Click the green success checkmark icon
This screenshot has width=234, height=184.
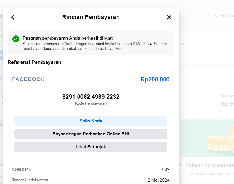pyautogui.click(x=16, y=39)
